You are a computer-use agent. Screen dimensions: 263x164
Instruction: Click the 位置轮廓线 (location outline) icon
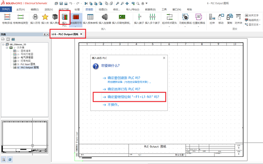point(199,17)
